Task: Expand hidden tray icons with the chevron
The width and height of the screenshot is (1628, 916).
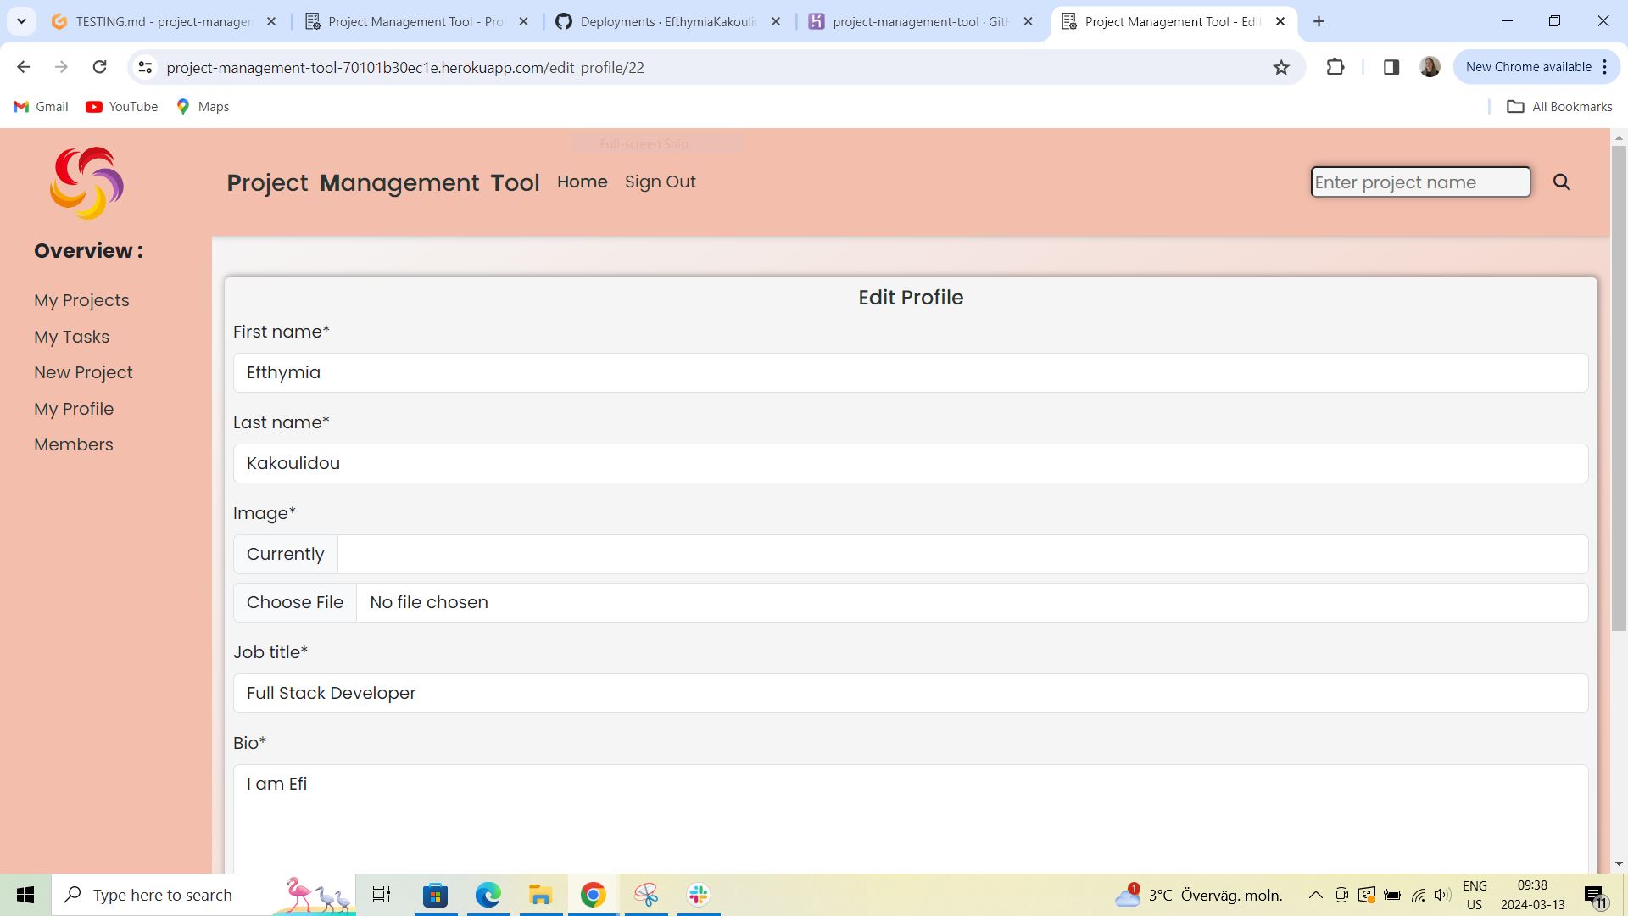Action: (x=1315, y=895)
